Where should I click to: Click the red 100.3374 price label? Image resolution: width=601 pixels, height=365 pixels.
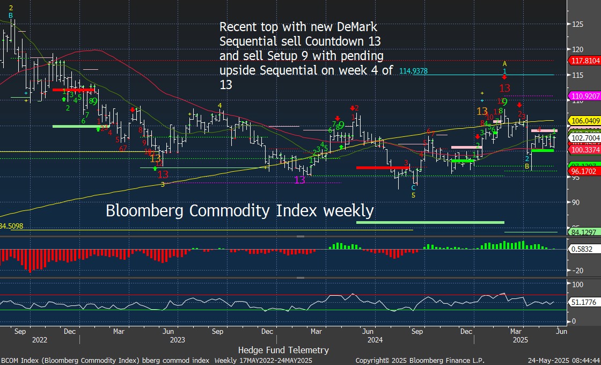[x=585, y=150]
